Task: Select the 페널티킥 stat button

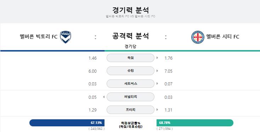Action: [130, 97]
